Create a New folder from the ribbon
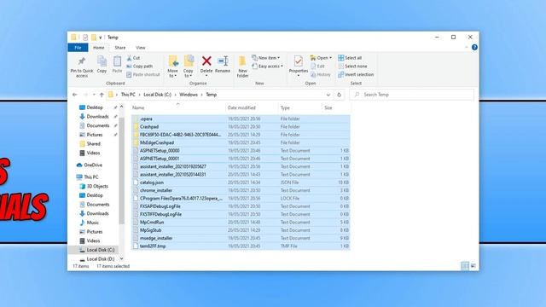 [242, 67]
